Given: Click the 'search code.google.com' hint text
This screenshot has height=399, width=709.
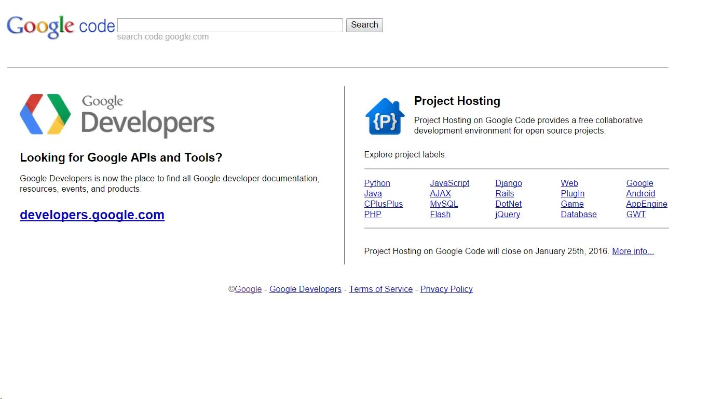Looking at the screenshot, I should click(163, 37).
